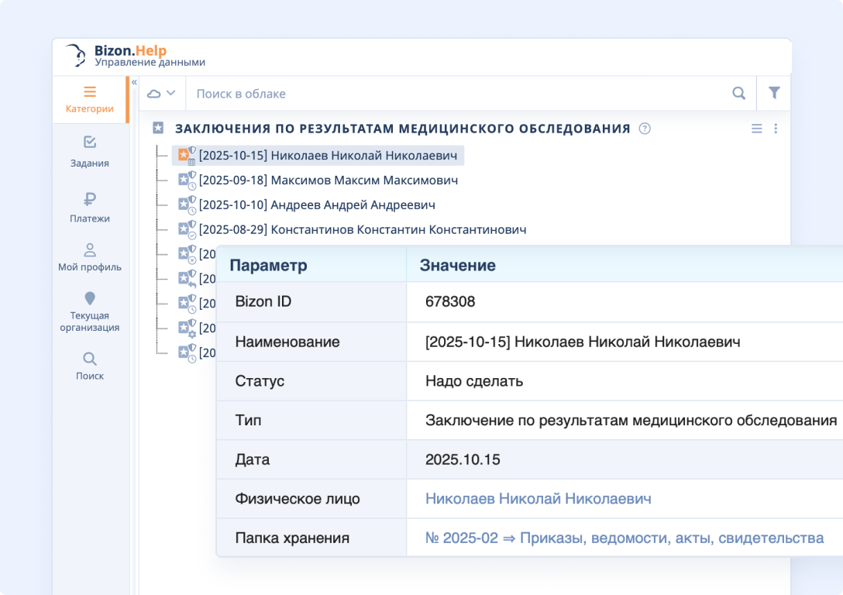This screenshot has width=843, height=595.
Task: Click the ruble Платежи icon
Action: [90, 199]
